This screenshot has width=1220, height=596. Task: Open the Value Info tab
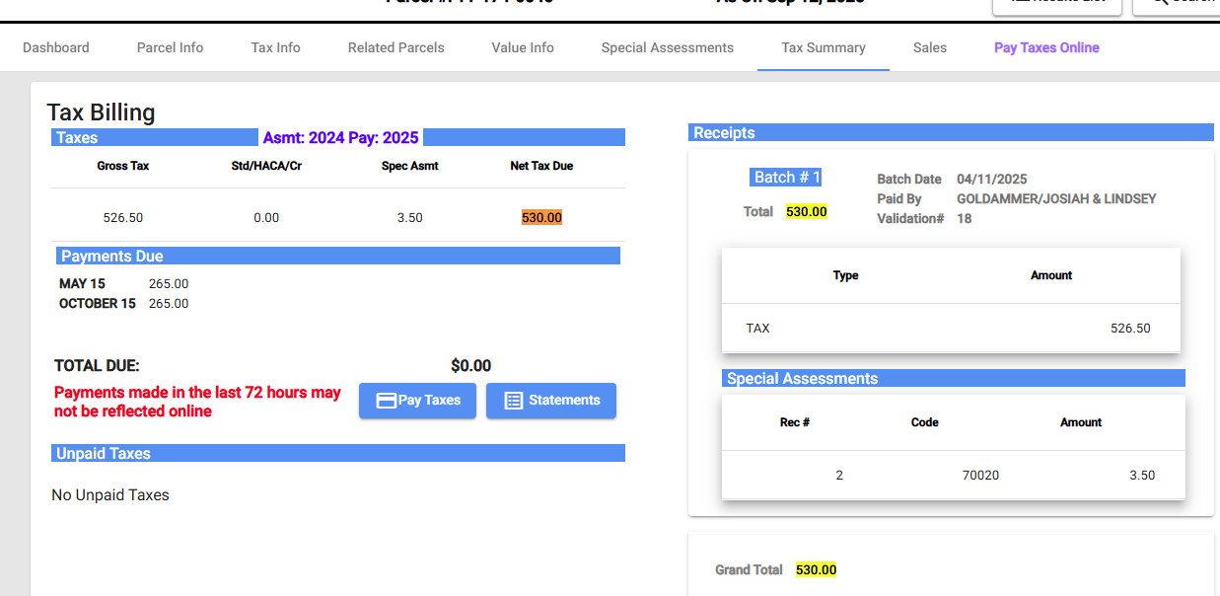click(523, 47)
